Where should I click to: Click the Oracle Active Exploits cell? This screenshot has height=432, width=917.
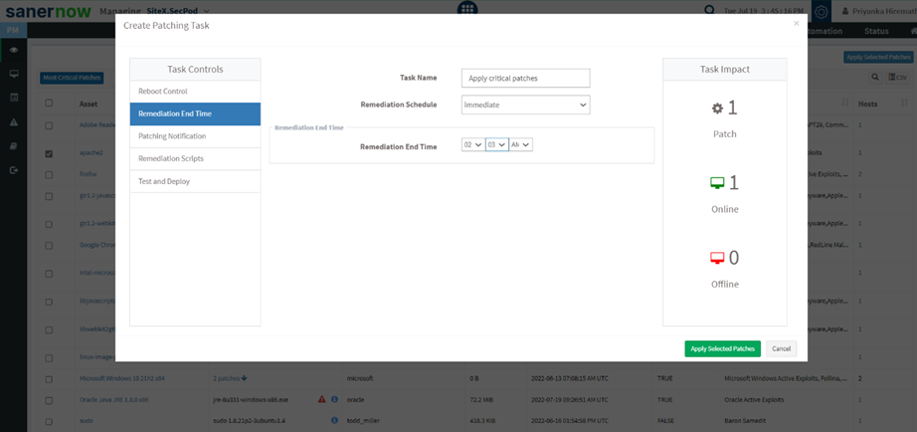point(755,400)
